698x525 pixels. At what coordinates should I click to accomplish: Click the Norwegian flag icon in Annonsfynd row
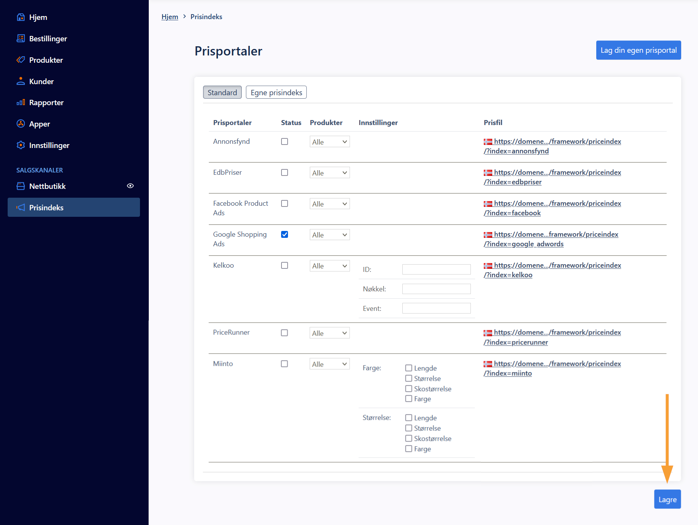coord(488,142)
